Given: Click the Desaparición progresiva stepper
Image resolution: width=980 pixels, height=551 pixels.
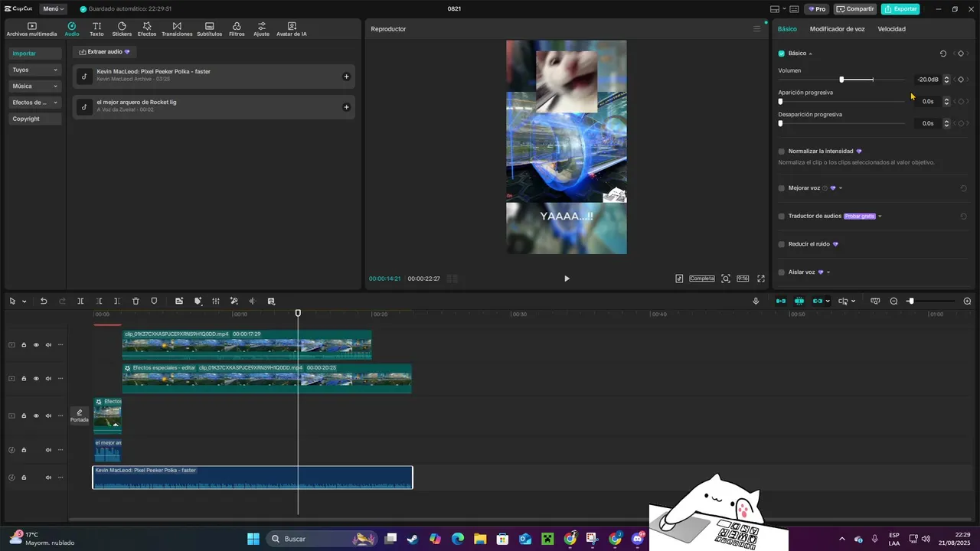Looking at the screenshot, I should 946,123.
